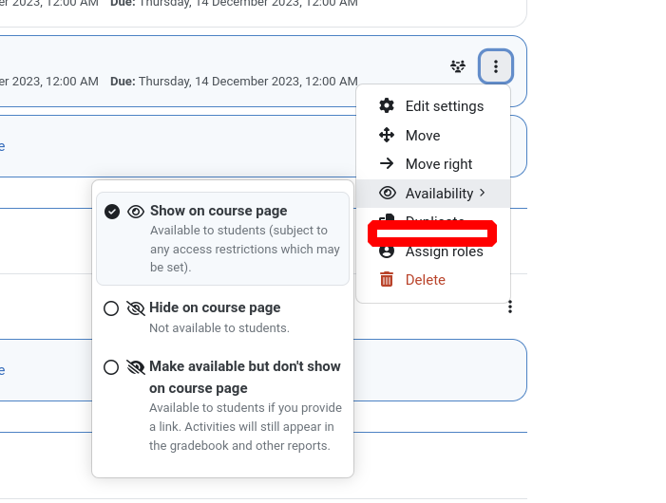666x503 pixels.
Task: Select Move right in the menu
Action: pyautogui.click(x=433, y=163)
